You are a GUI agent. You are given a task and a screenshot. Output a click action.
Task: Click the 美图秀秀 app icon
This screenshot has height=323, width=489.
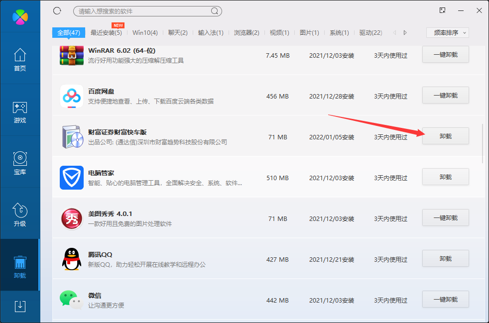(x=72, y=218)
